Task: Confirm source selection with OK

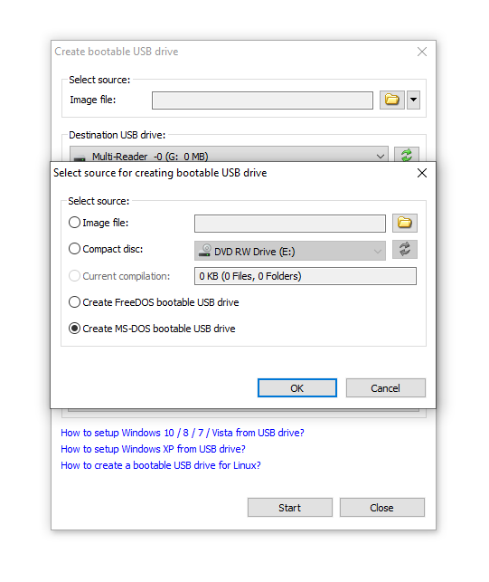Action: click(x=297, y=388)
